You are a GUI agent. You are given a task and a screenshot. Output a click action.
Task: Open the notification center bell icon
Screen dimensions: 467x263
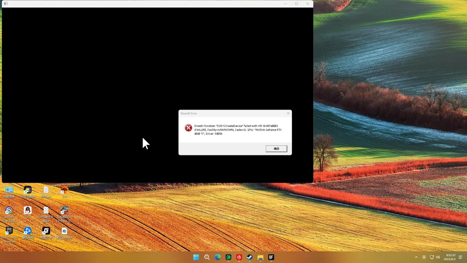coord(461,257)
